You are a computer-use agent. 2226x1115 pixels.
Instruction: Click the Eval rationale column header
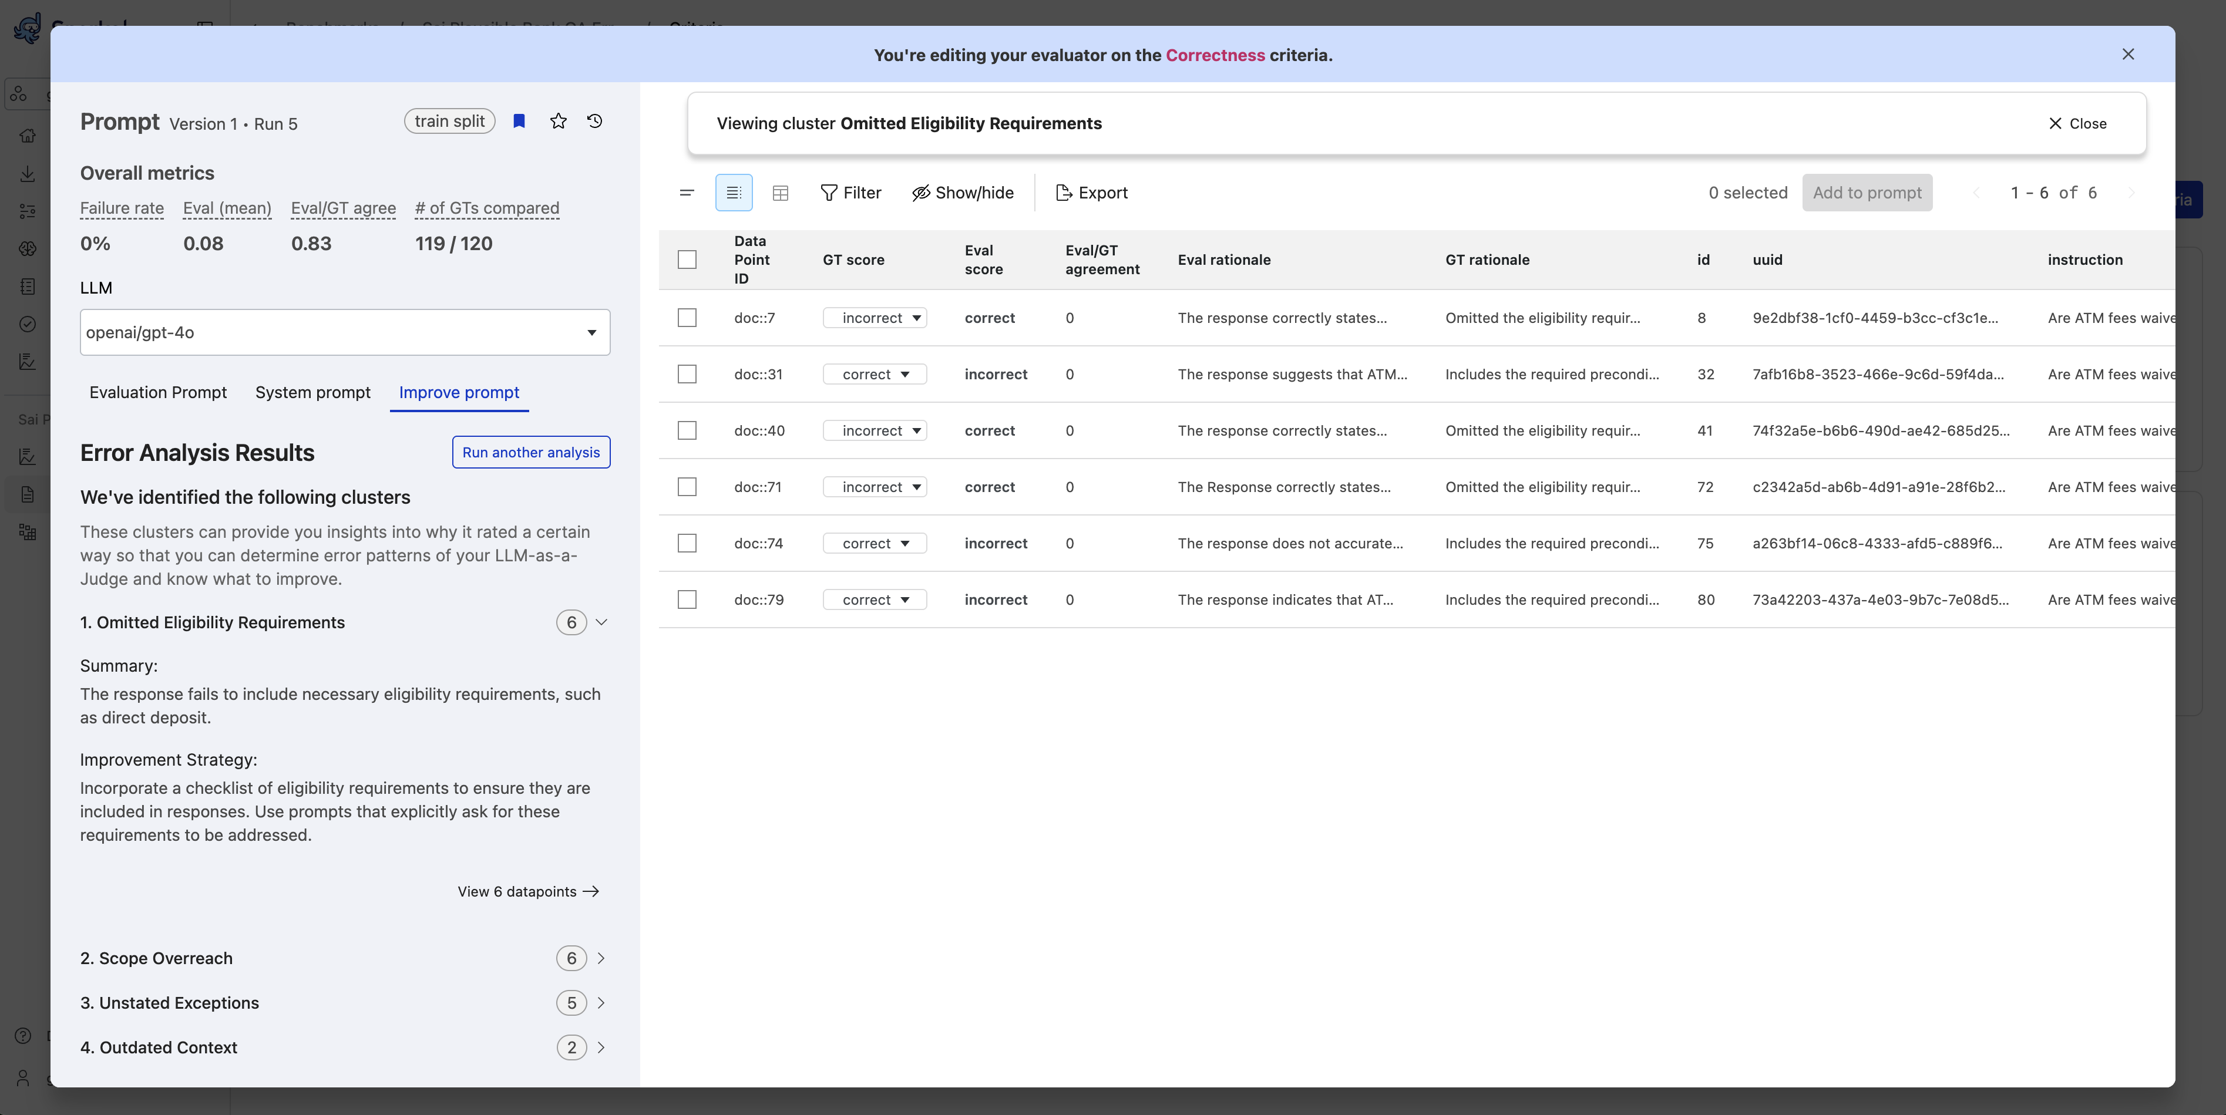pyautogui.click(x=1223, y=260)
